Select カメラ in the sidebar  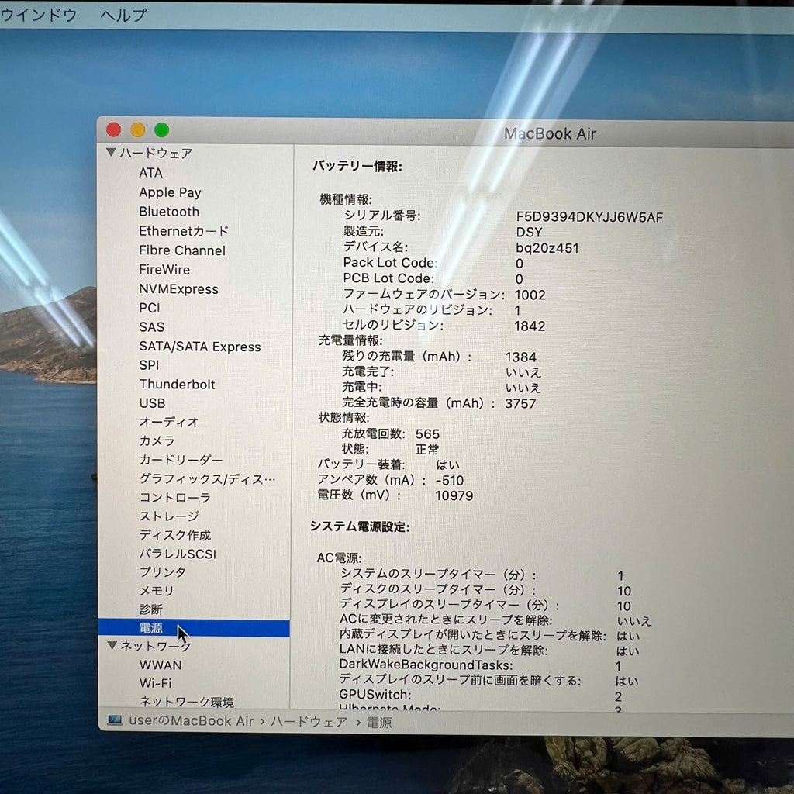pos(157,440)
